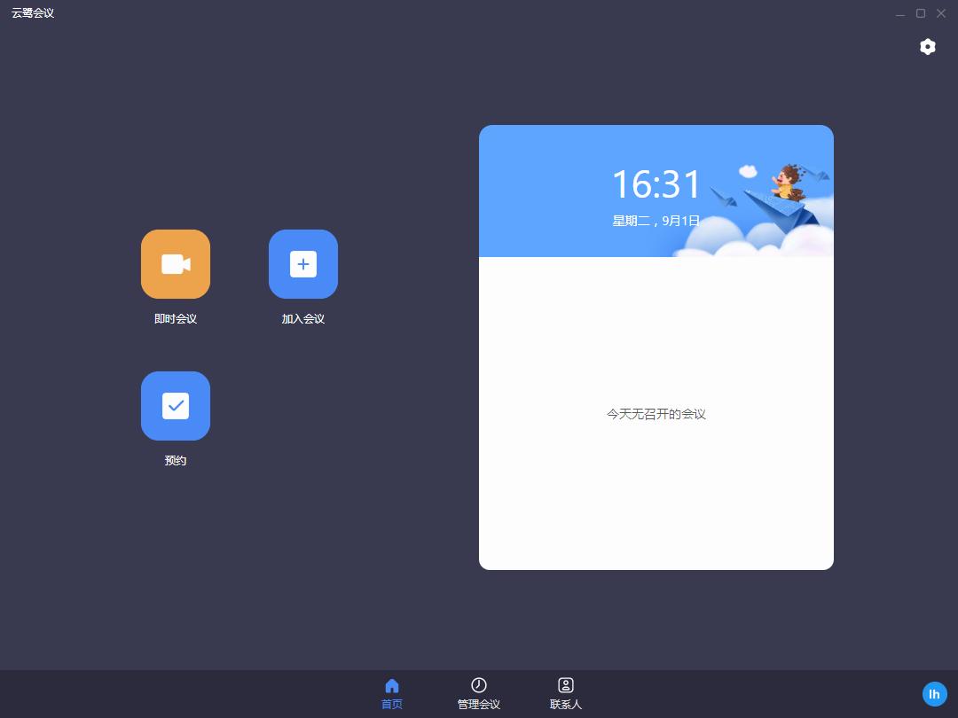
Task: Switch to the 首页 tab label
Action: pyautogui.click(x=392, y=705)
